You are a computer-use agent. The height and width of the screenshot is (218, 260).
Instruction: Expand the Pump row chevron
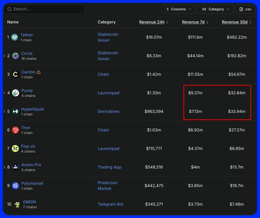pos(4,93)
